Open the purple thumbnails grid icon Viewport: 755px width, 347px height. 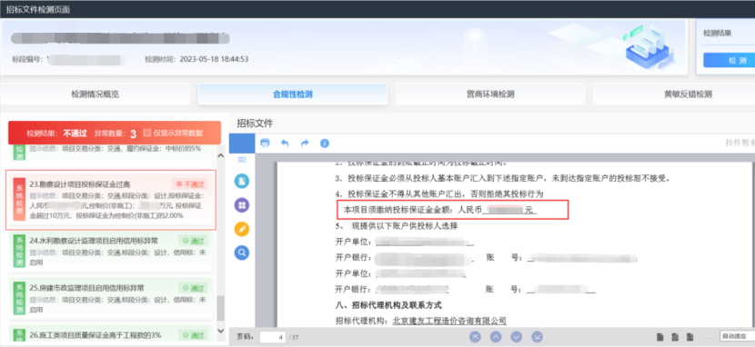tap(242, 205)
